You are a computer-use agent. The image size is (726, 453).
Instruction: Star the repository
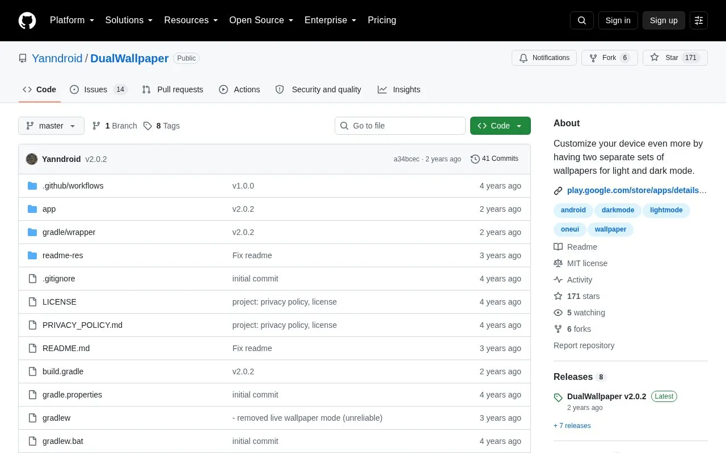click(x=675, y=58)
